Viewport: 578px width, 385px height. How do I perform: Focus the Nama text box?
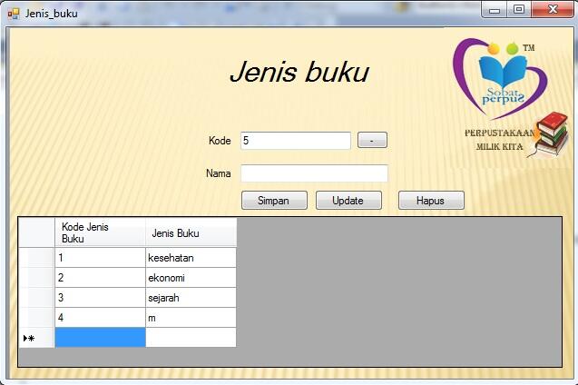[x=314, y=173]
